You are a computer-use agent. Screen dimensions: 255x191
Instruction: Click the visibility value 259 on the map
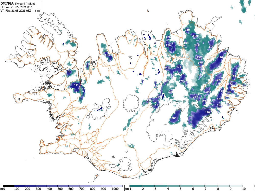(x=149, y=100)
